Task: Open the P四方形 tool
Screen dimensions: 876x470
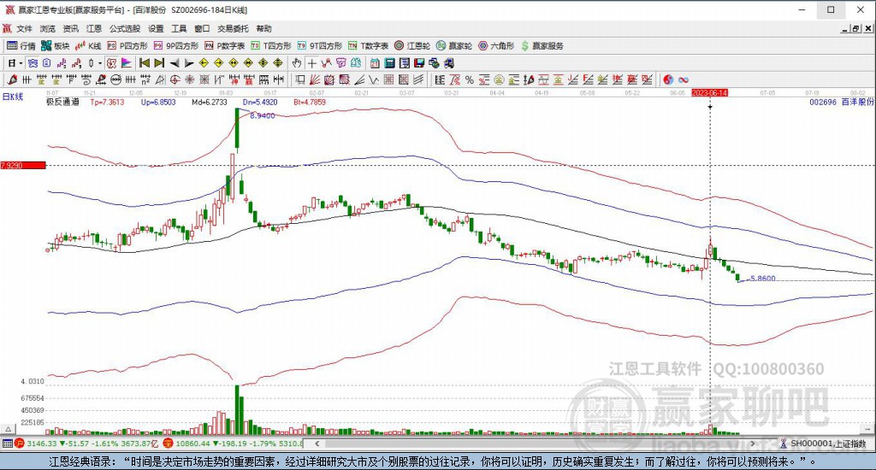Action: click(127, 46)
